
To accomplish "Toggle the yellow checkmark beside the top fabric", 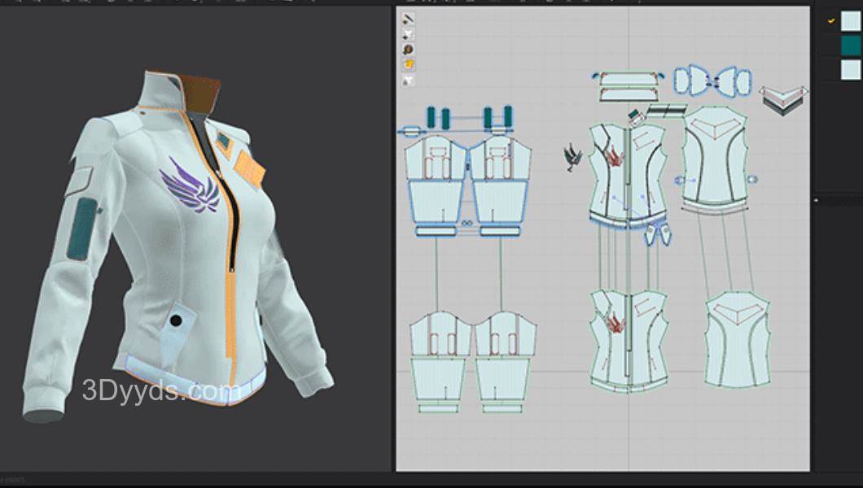I will (x=831, y=21).
